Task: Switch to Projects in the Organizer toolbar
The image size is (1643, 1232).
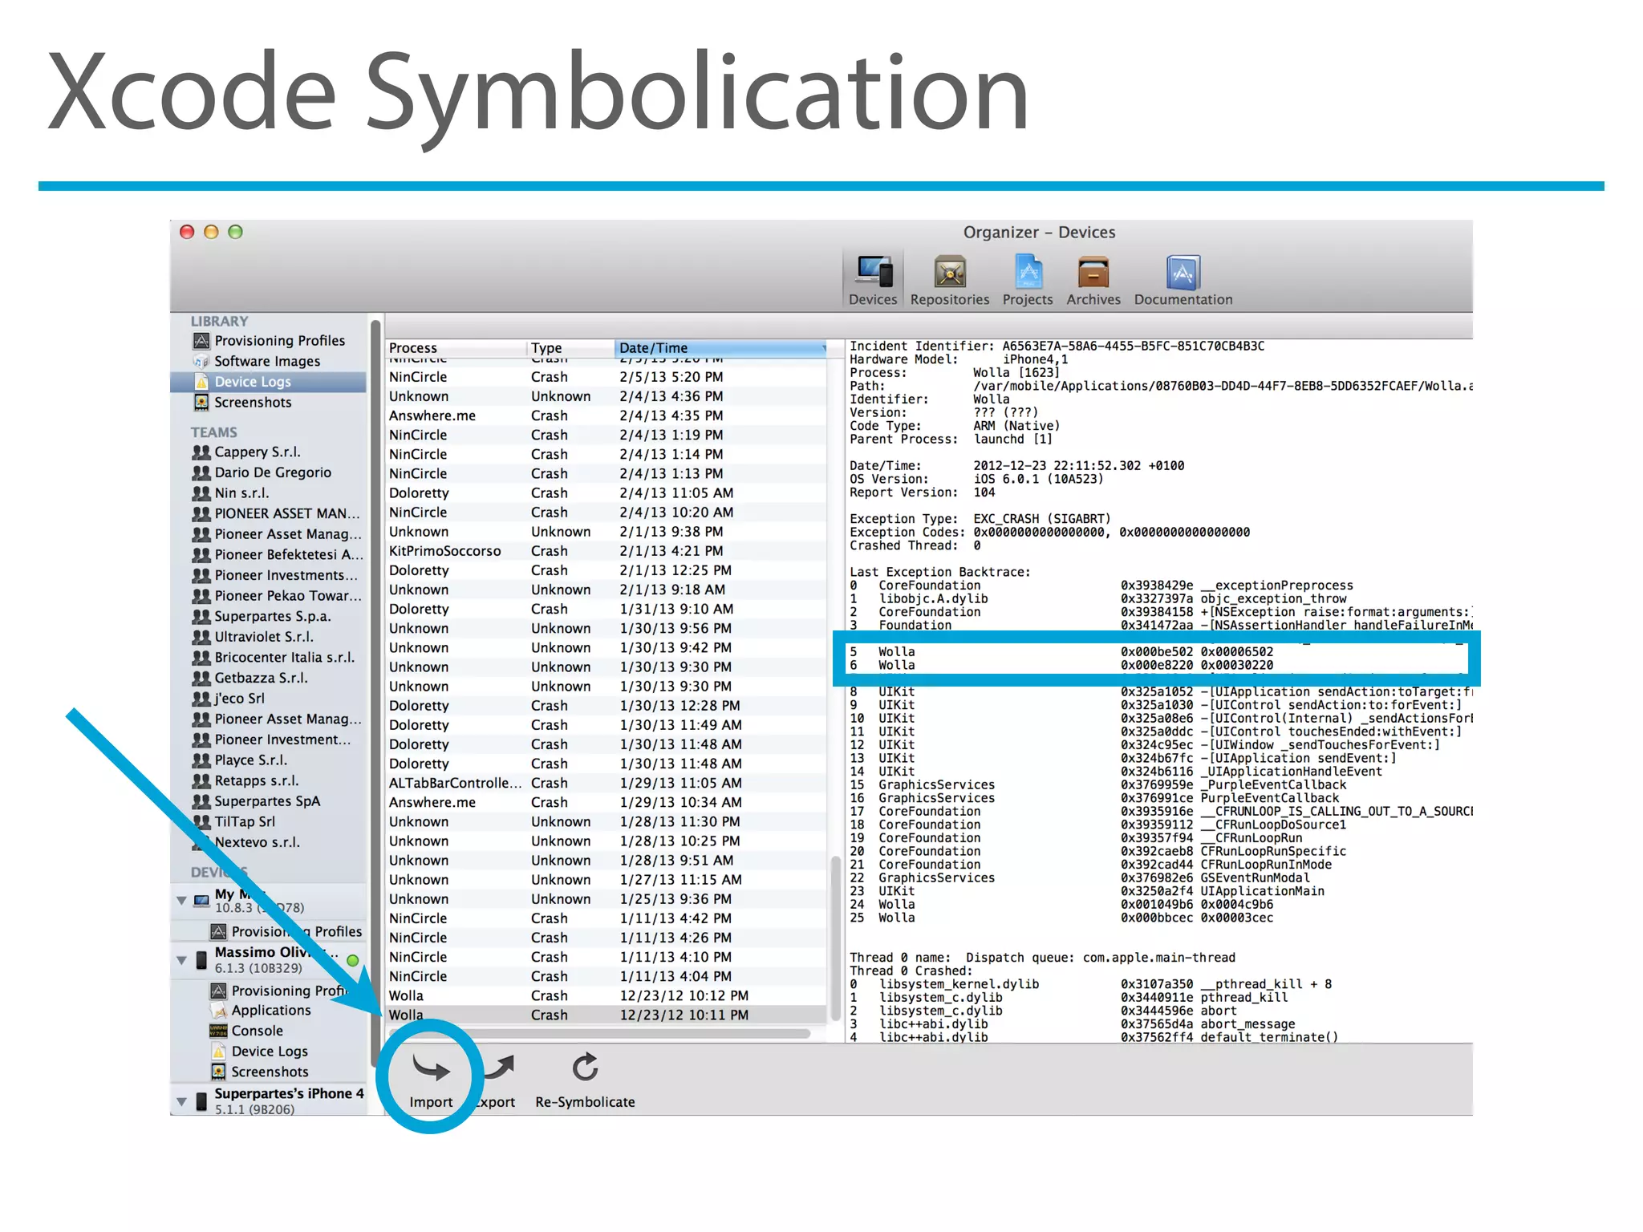Action: pyautogui.click(x=1028, y=279)
